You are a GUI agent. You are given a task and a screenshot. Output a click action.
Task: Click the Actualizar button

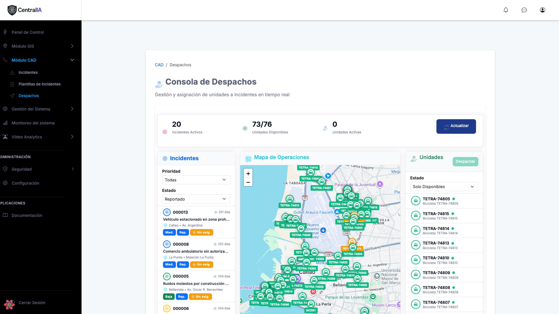[456, 126]
